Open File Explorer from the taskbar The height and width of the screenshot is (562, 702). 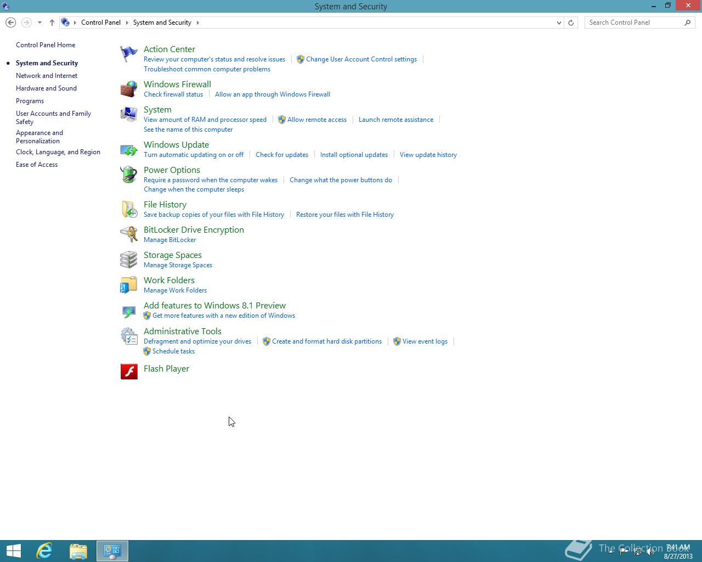pyautogui.click(x=78, y=550)
